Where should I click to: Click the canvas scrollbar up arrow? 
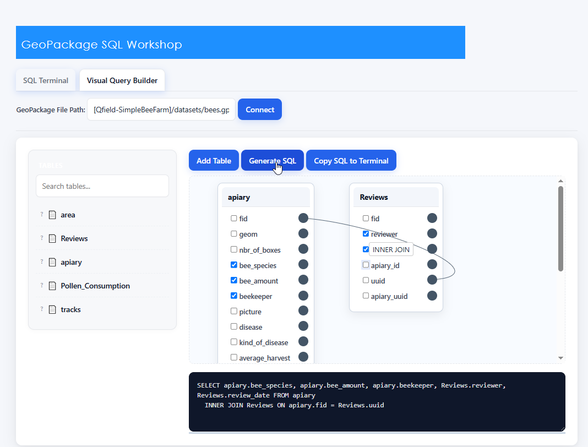pyautogui.click(x=560, y=181)
